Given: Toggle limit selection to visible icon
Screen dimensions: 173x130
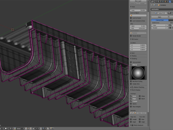Looking at the screenshot, I should click(34, 129).
